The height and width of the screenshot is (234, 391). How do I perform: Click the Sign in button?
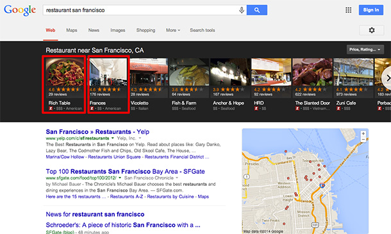click(370, 10)
